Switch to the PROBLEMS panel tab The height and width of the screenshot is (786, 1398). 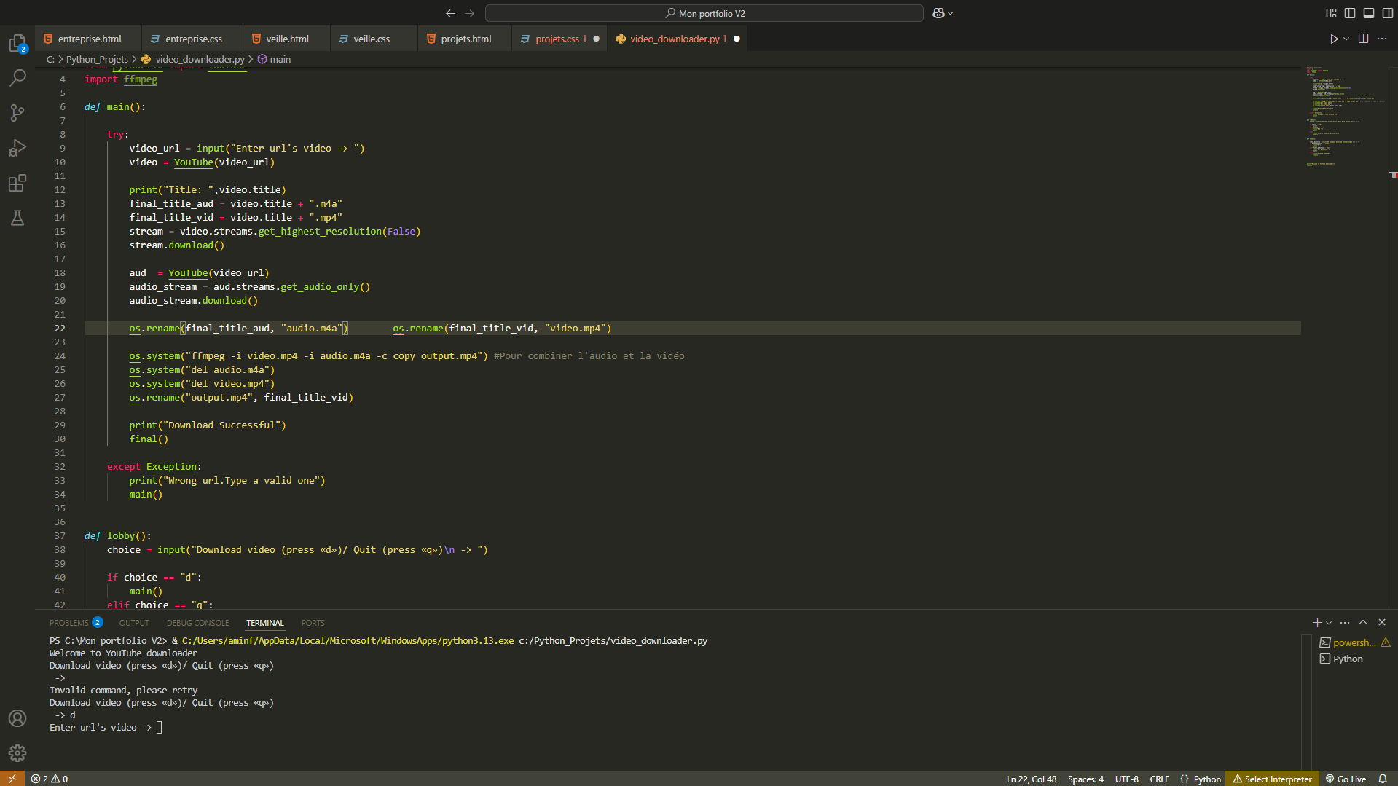pos(69,623)
